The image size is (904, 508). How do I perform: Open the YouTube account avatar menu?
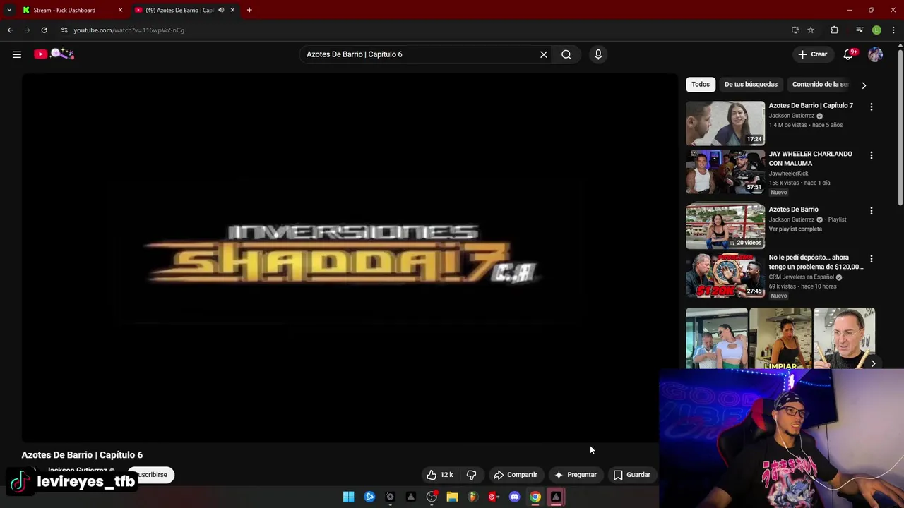click(x=876, y=54)
